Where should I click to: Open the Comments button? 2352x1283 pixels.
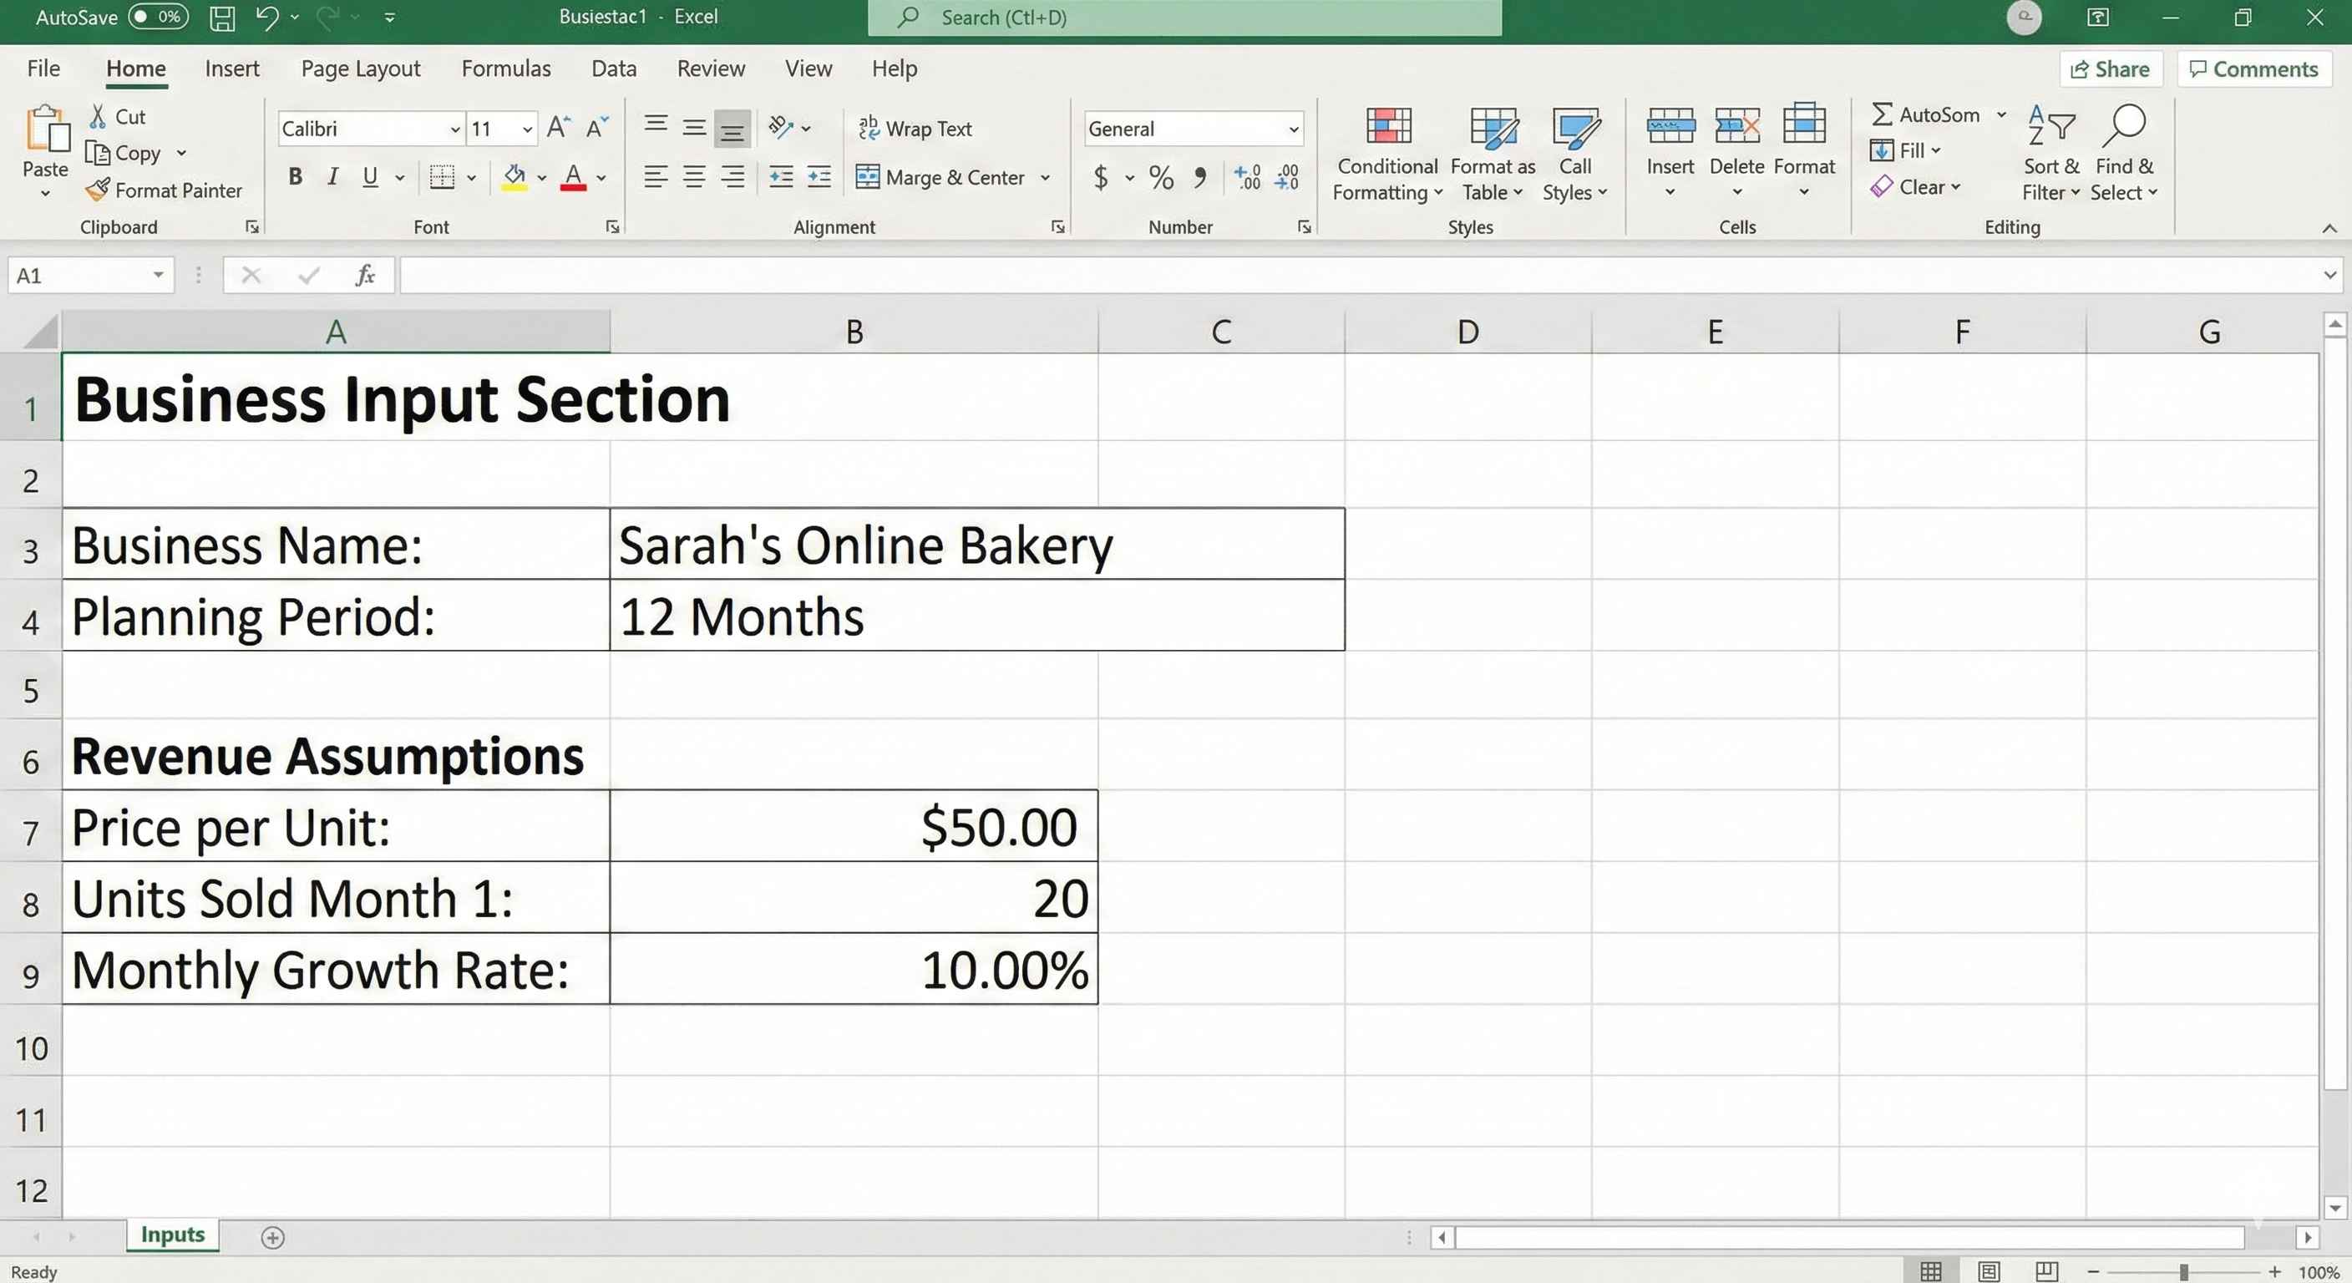tap(2253, 69)
